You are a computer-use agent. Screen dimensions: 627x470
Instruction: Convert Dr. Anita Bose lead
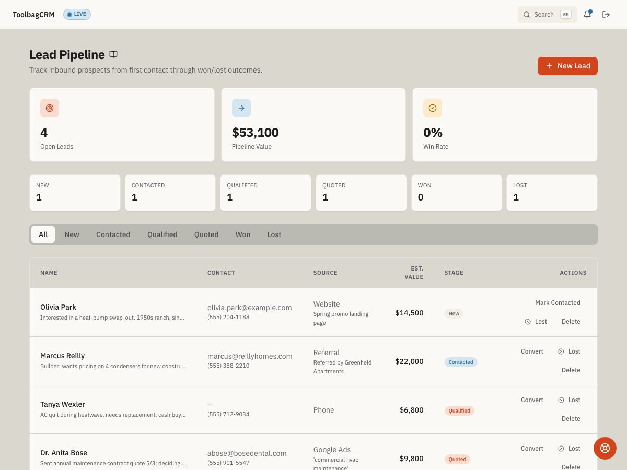pyautogui.click(x=532, y=449)
